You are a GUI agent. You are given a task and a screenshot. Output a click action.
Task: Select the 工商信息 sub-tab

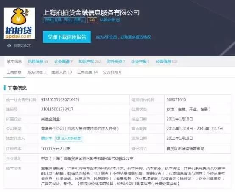(x=14, y=72)
